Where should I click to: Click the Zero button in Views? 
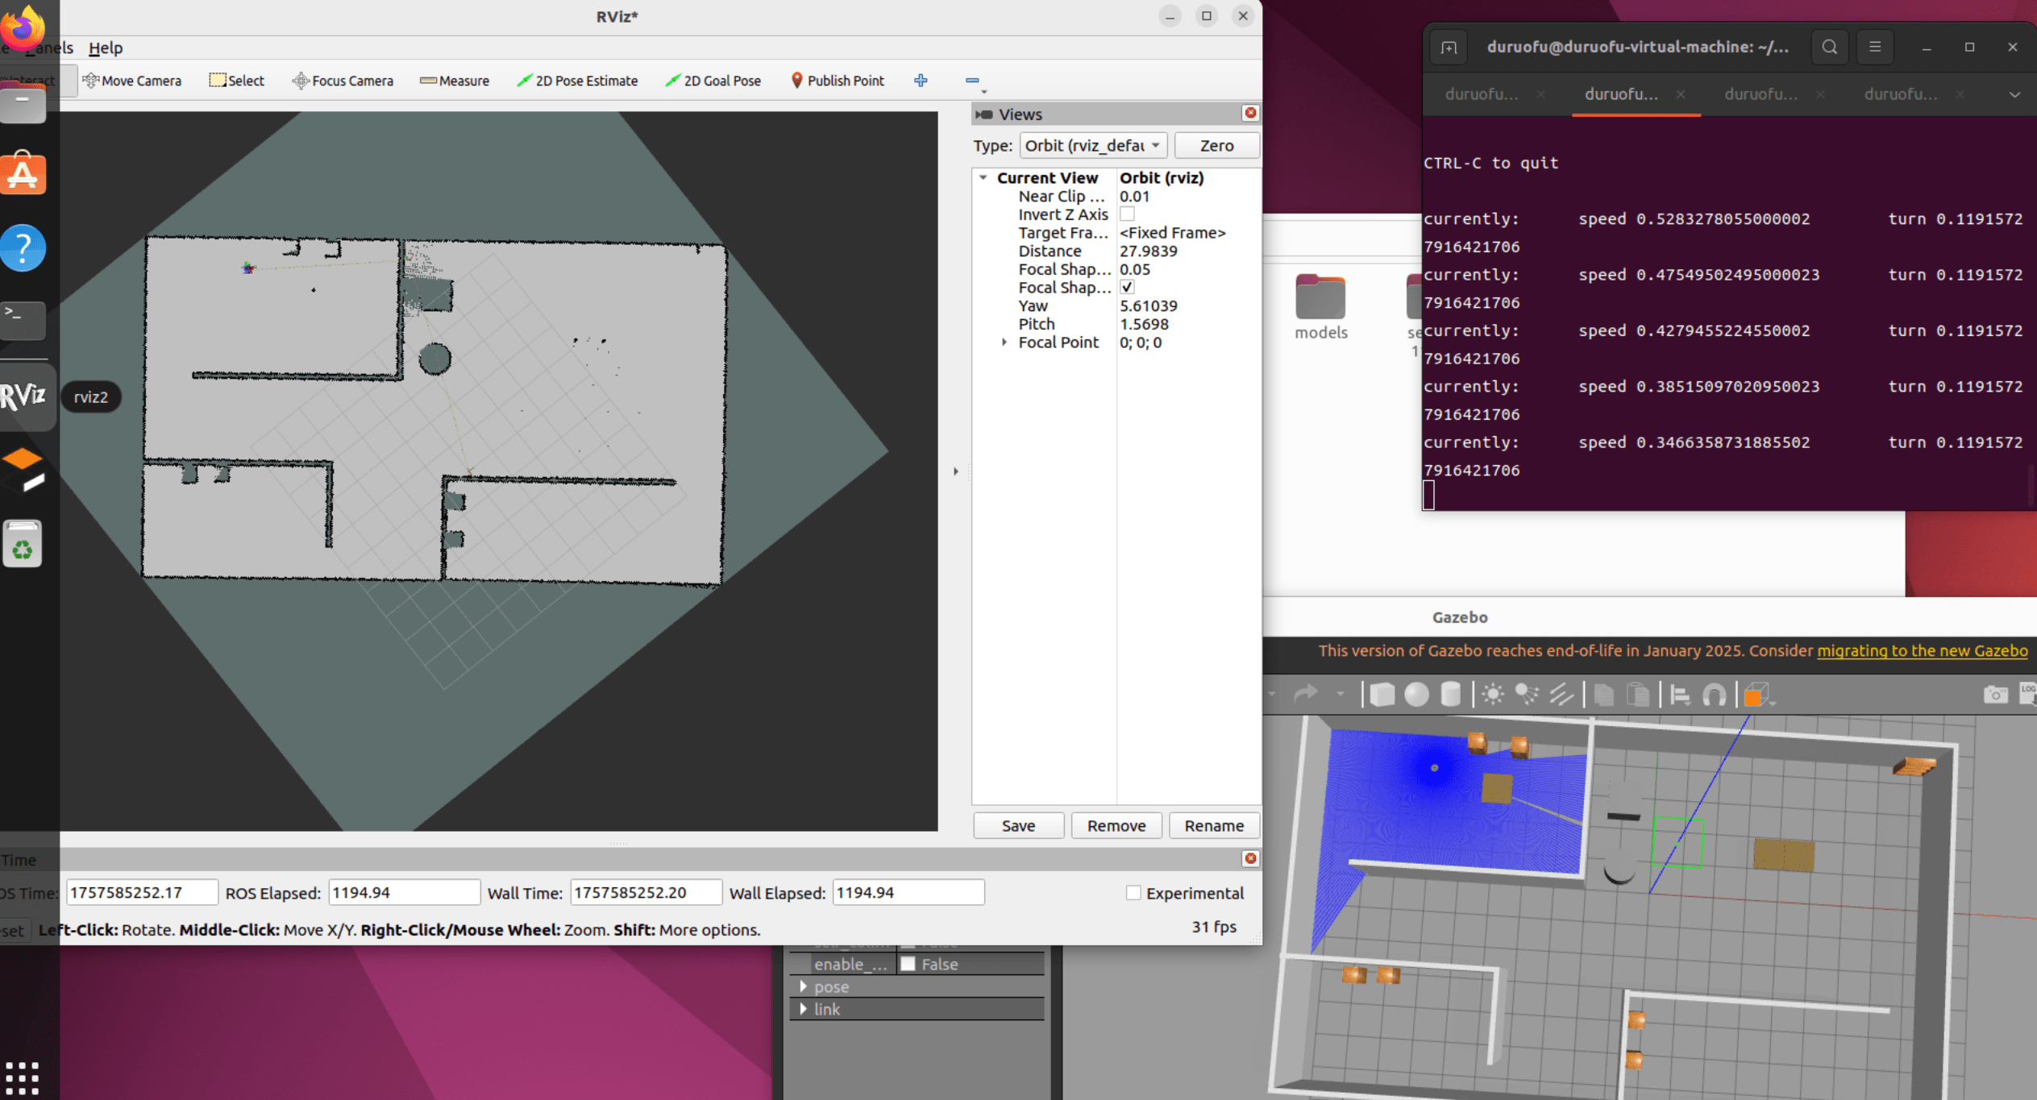point(1216,146)
